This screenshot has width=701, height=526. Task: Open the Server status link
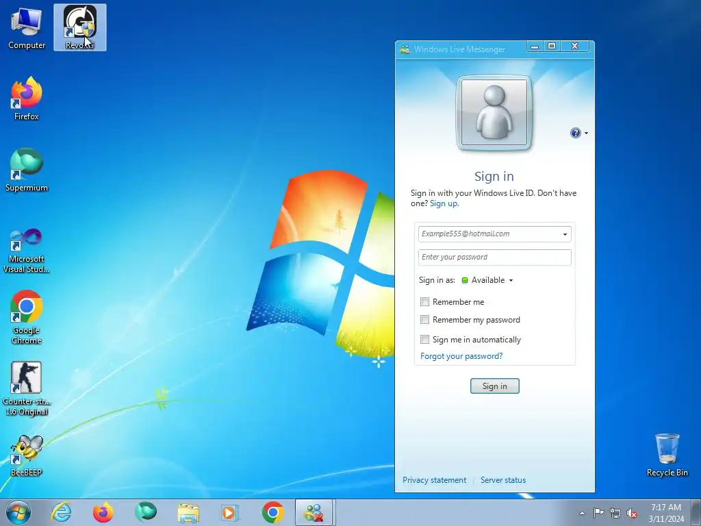pos(503,480)
